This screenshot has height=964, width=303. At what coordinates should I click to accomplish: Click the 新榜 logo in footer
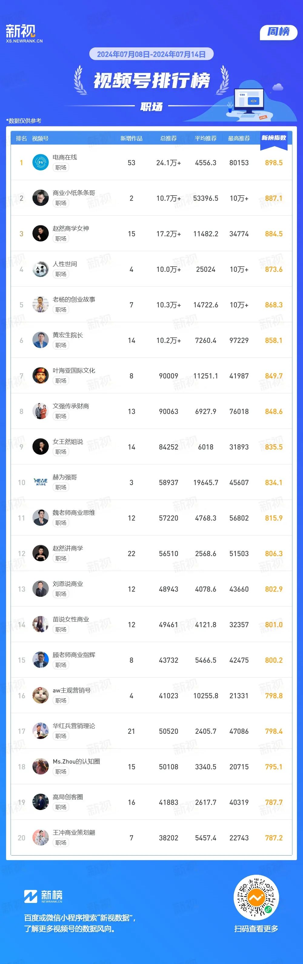(x=43, y=897)
